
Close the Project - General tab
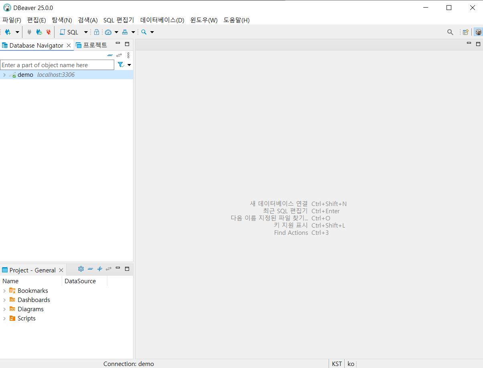point(61,270)
